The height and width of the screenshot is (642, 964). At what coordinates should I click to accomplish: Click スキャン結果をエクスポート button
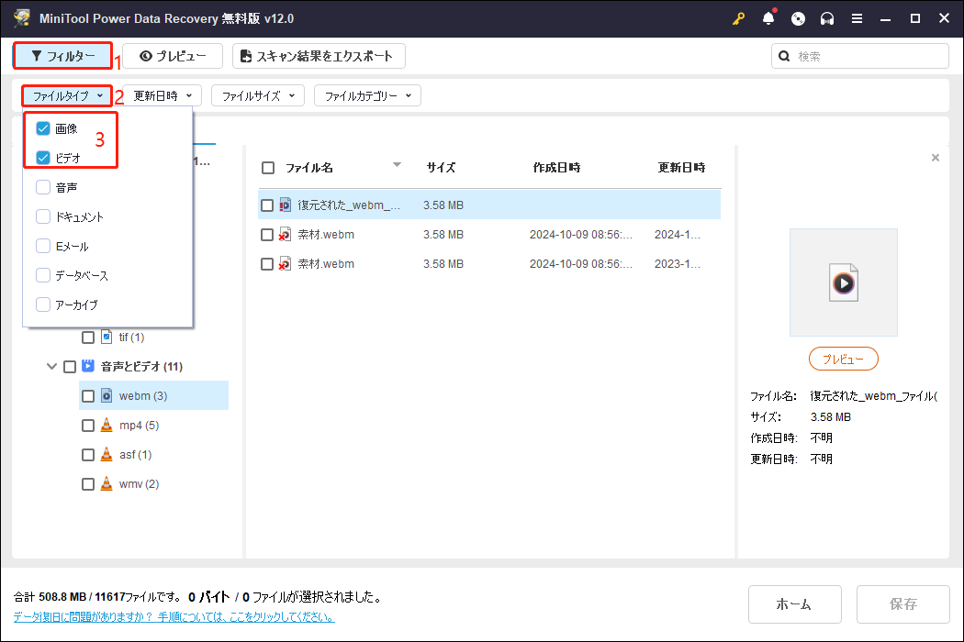pos(319,56)
